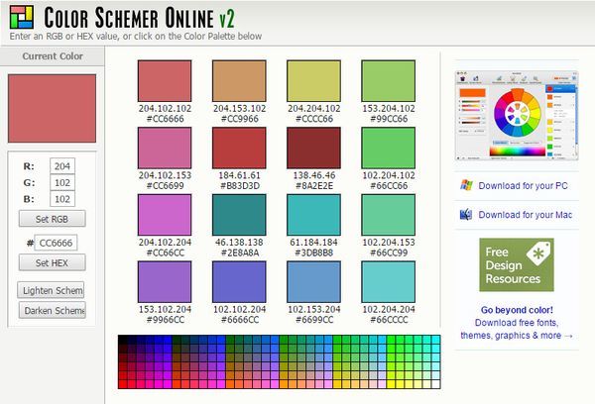Pick the #6666CC indigo swatch
This screenshot has width=595, height=404.
pyautogui.click(x=239, y=281)
